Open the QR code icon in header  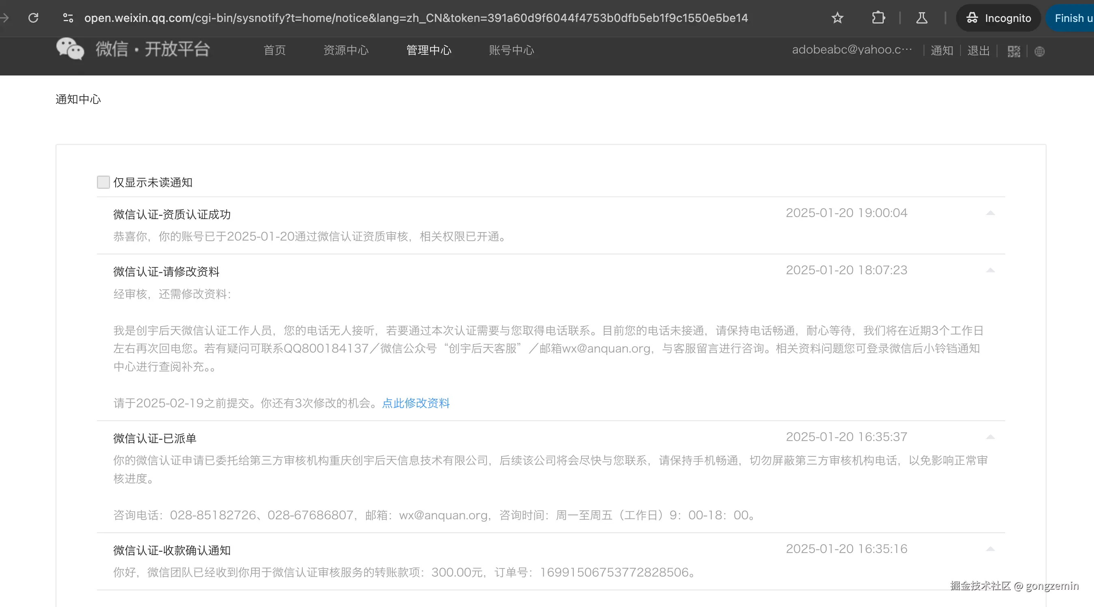(x=1014, y=52)
